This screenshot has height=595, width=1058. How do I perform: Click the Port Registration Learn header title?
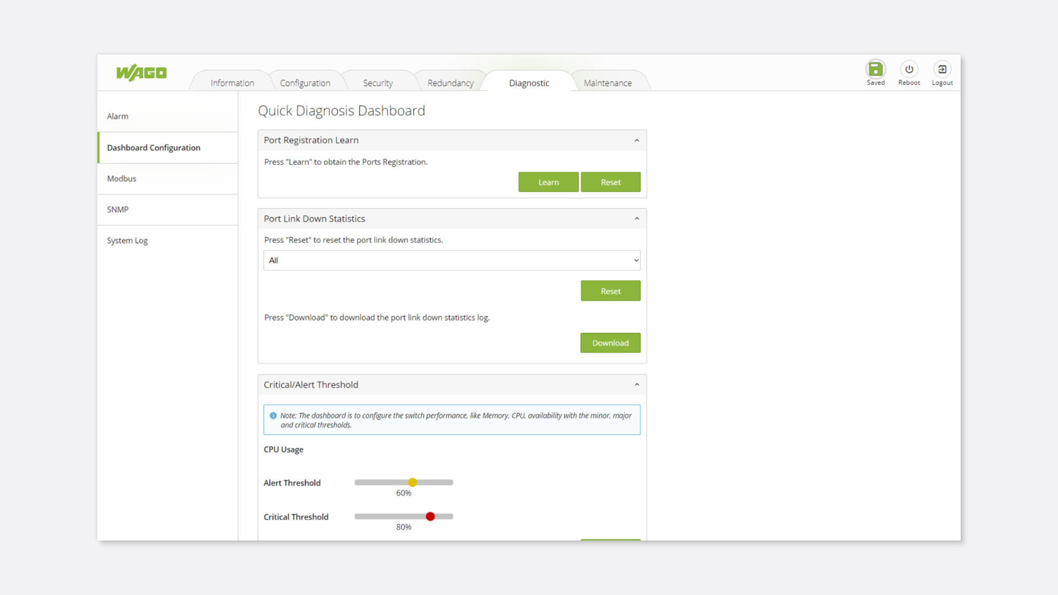(x=311, y=140)
